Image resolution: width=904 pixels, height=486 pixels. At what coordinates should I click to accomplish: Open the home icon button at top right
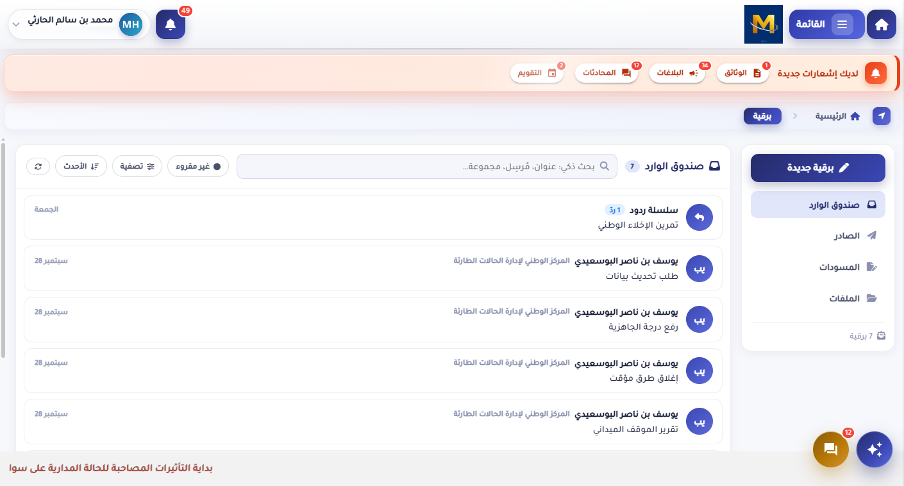click(882, 24)
